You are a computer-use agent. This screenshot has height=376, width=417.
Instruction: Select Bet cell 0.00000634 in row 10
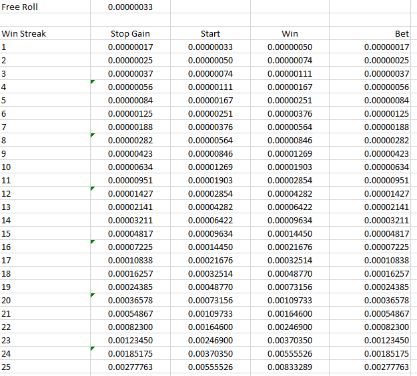pyautogui.click(x=370, y=167)
